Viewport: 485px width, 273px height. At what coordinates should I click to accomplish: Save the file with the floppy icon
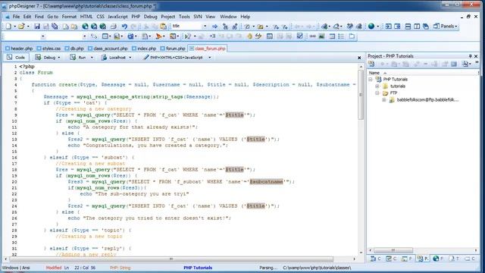click(37, 27)
